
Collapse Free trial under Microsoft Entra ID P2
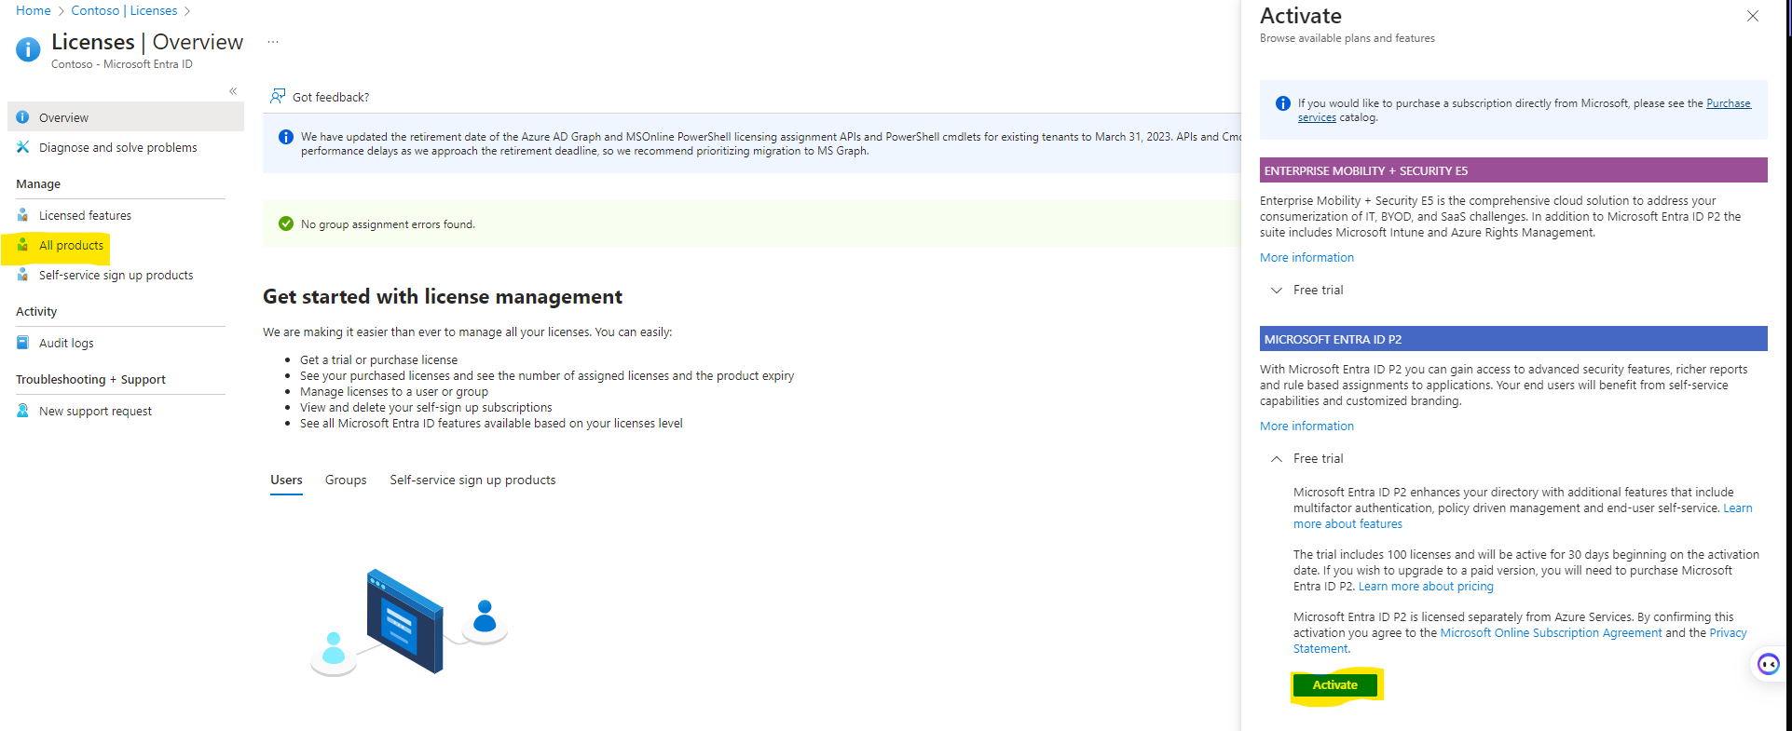pyautogui.click(x=1306, y=458)
